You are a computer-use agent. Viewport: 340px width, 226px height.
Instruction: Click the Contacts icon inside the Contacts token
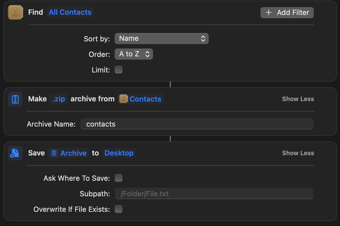tap(124, 99)
